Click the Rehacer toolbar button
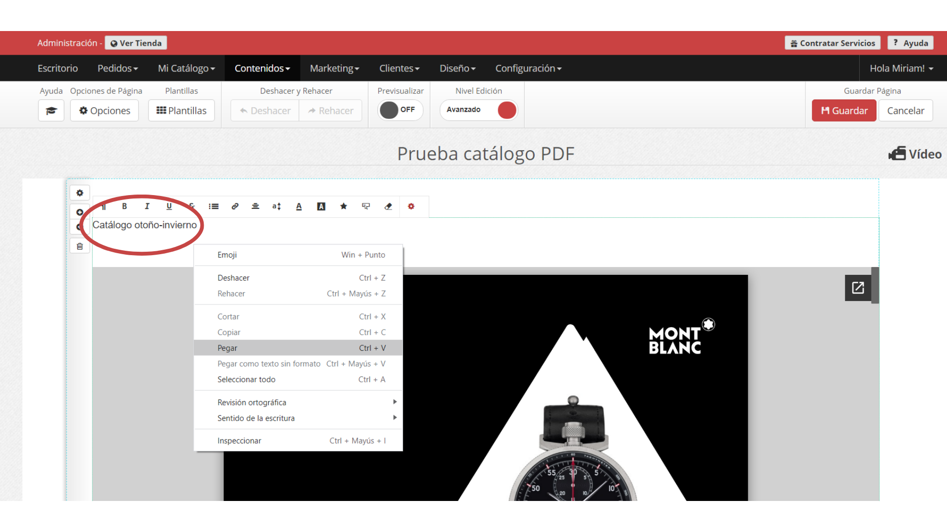This screenshot has height=532, width=947. tap(330, 110)
